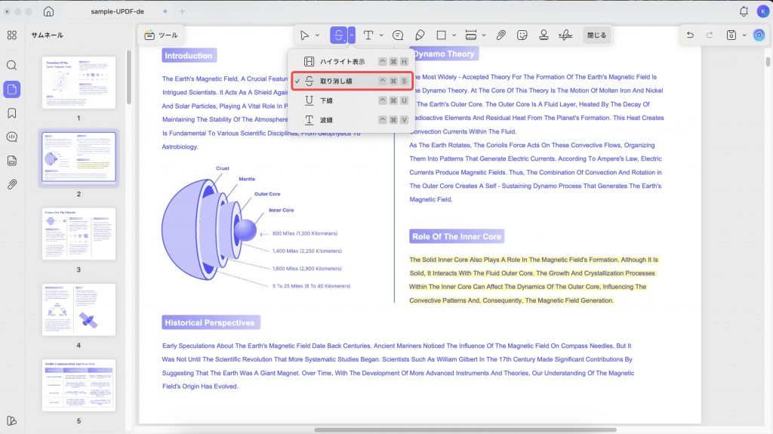Click the ツール tools button
773x434 pixels.
click(162, 35)
